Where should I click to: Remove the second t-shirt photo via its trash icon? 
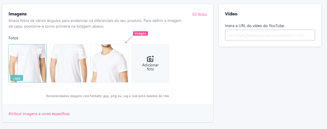coord(80,51)
